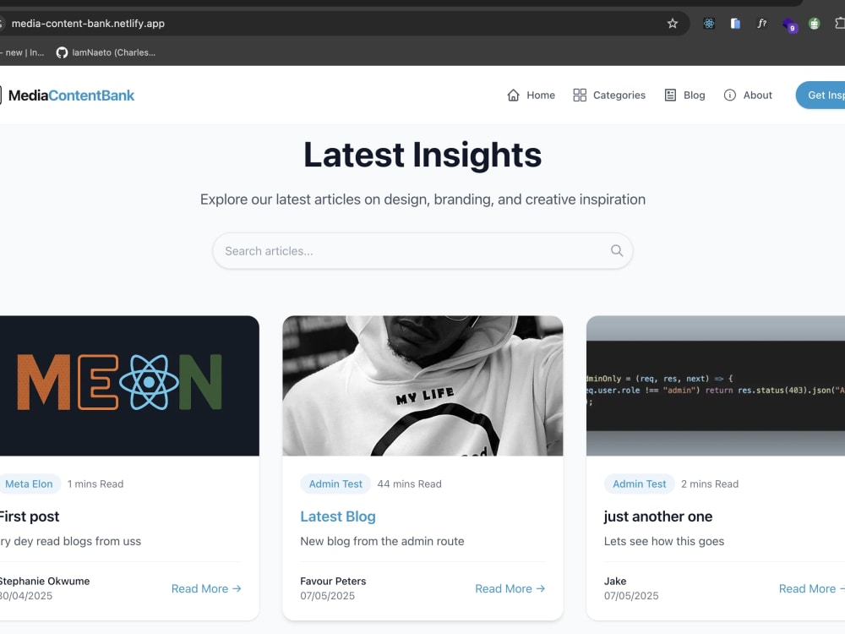Open the purple extension with badge 9
The width and height of the screenshot is (845, 634).
789,25
